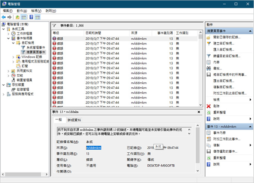Select 系統管理事件 filter view in tree
254x183 pixels.
[35, 48]
